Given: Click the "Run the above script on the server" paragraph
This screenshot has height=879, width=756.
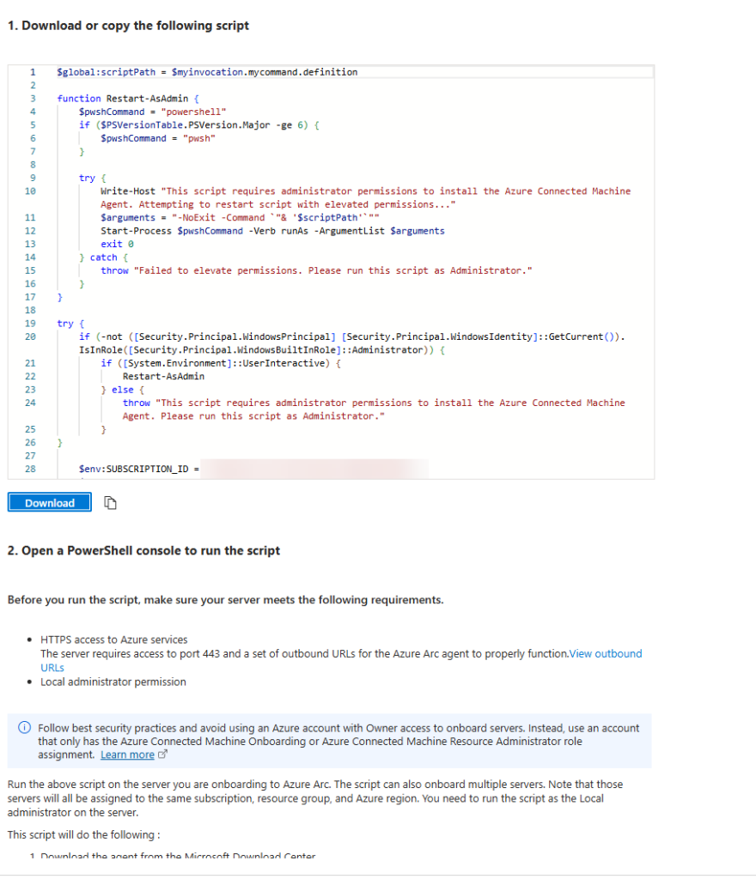Looking at the screenshot, I should click(315, 798).
